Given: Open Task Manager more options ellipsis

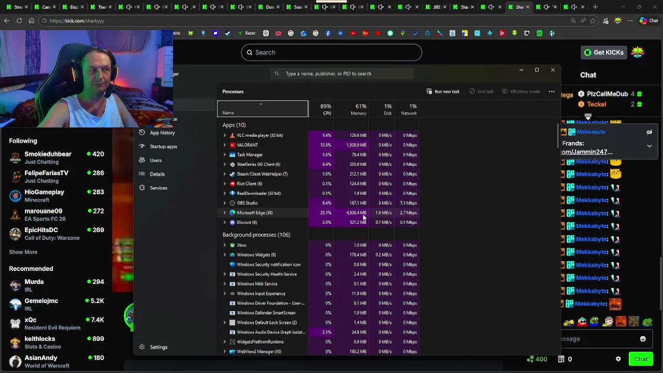Looking at the screenshot, I should pyautogui.click(x=552, y=92).
